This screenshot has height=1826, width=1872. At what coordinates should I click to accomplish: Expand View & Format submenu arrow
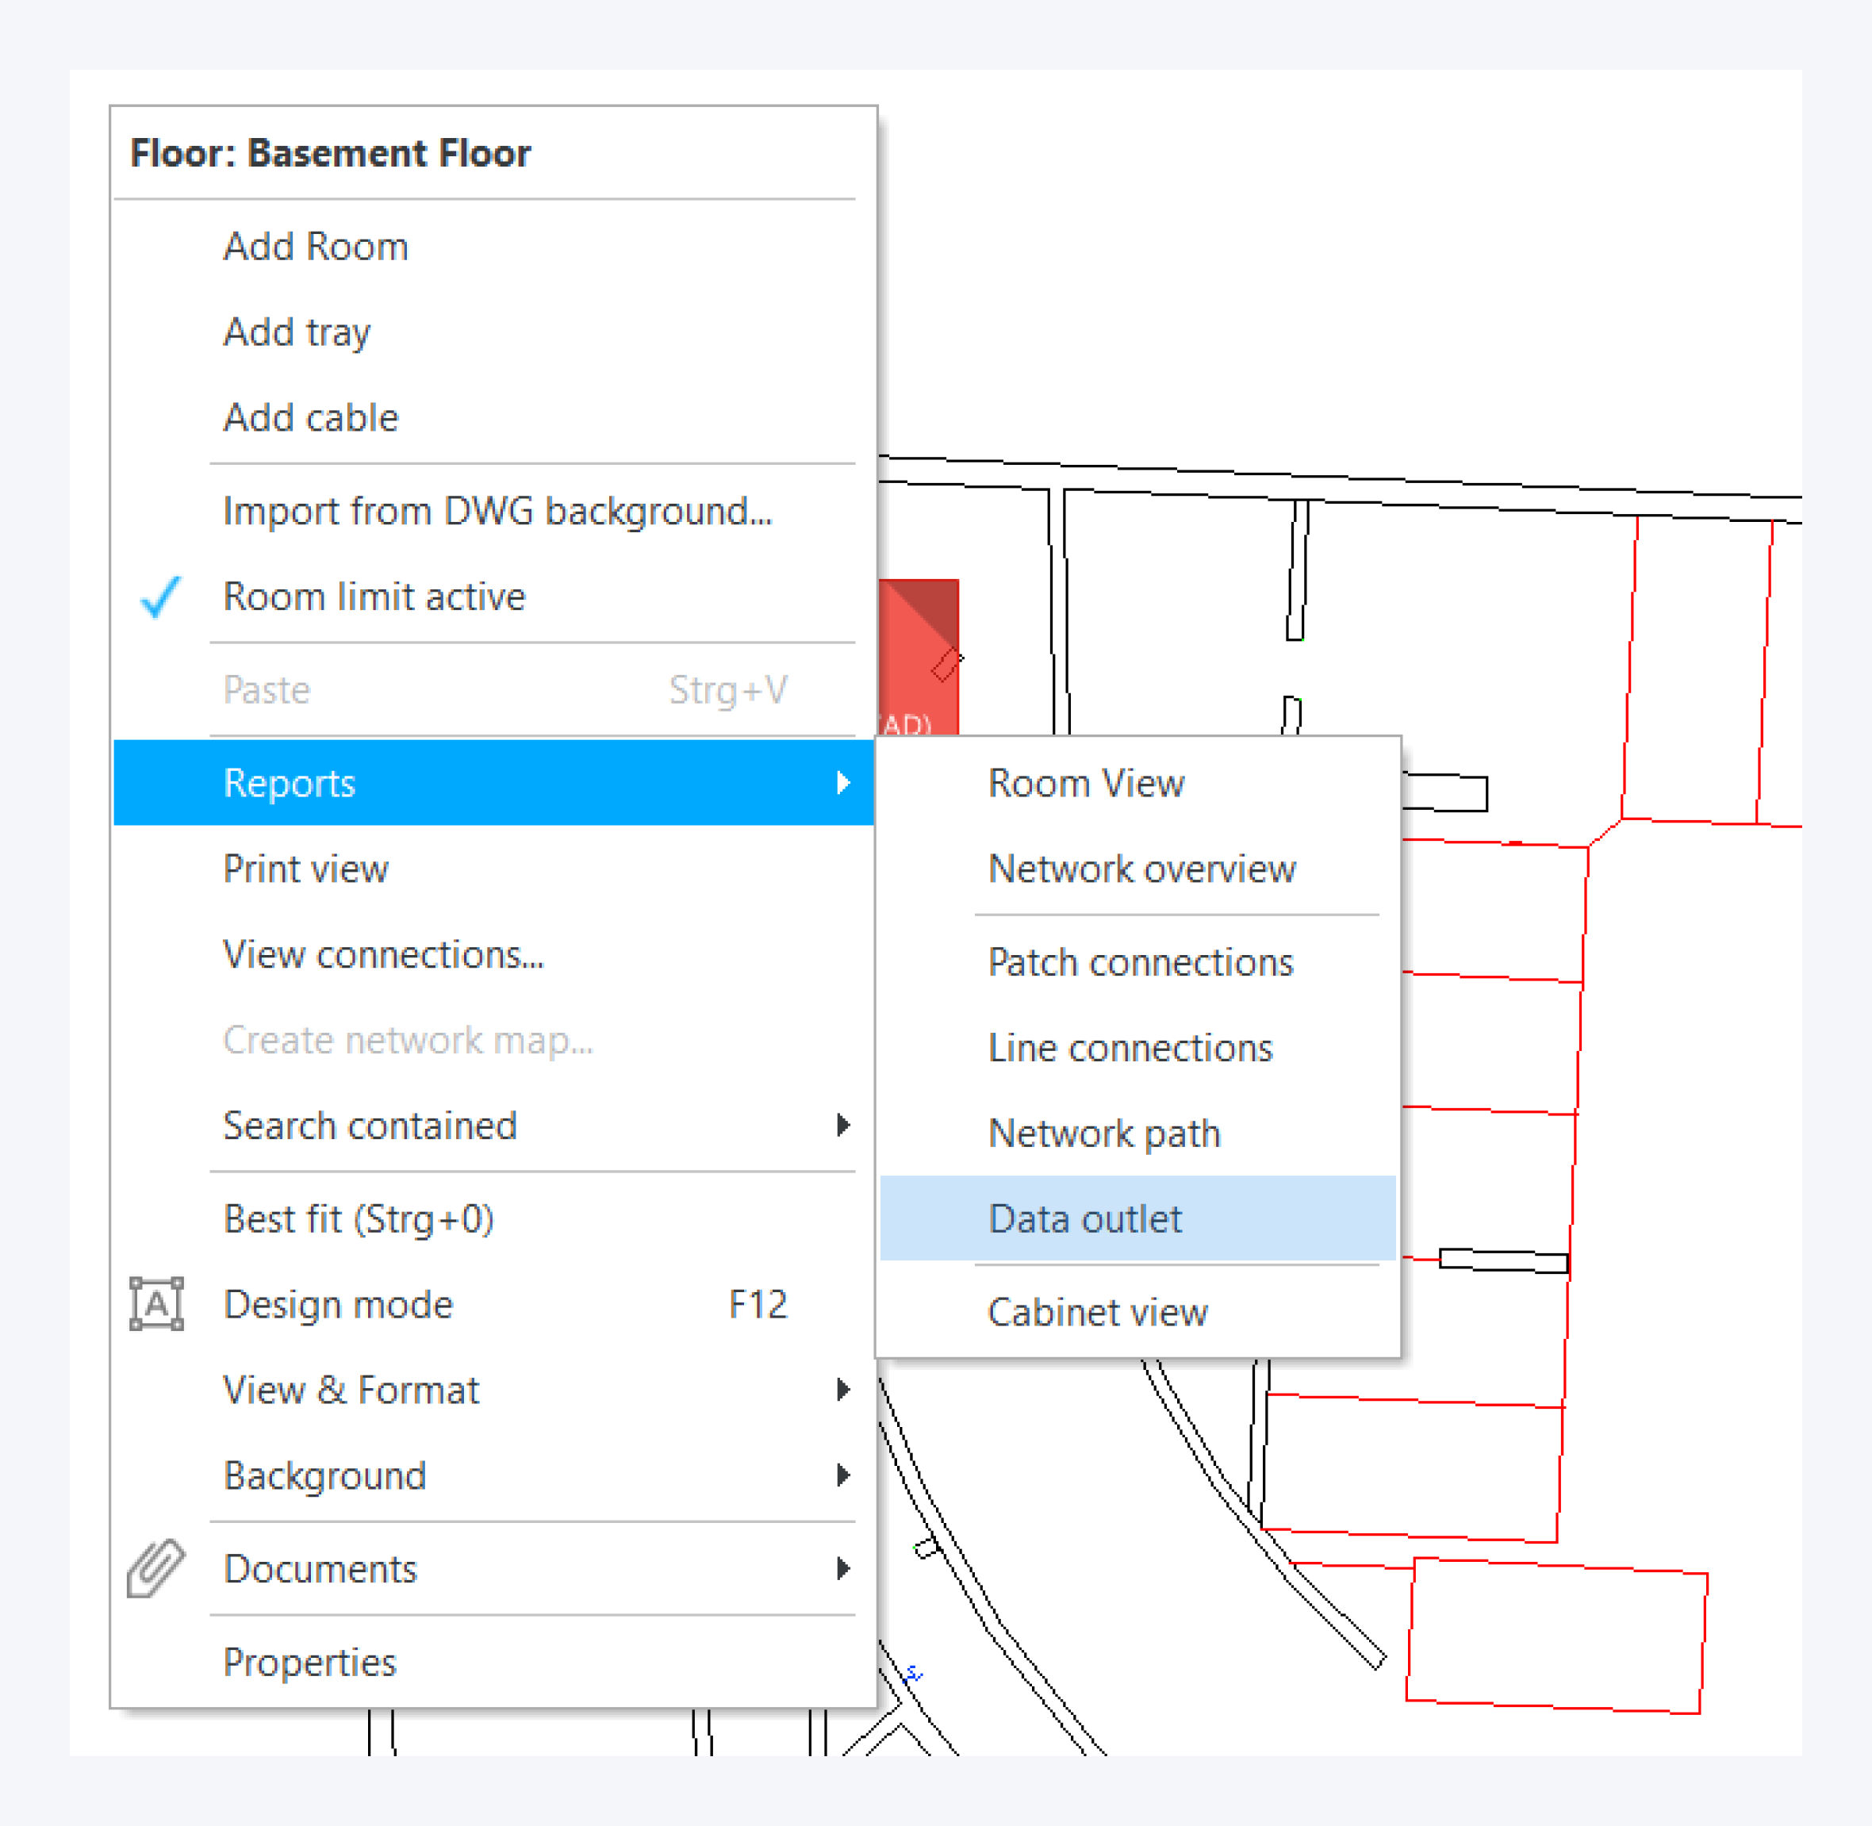click(842, 1390)
